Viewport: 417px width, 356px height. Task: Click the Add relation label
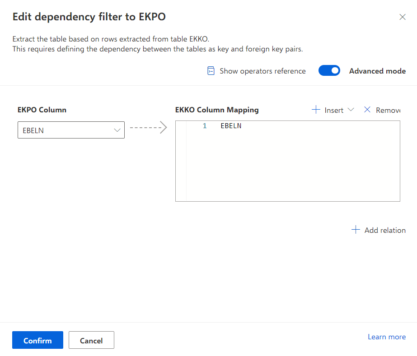coord(385,230)
